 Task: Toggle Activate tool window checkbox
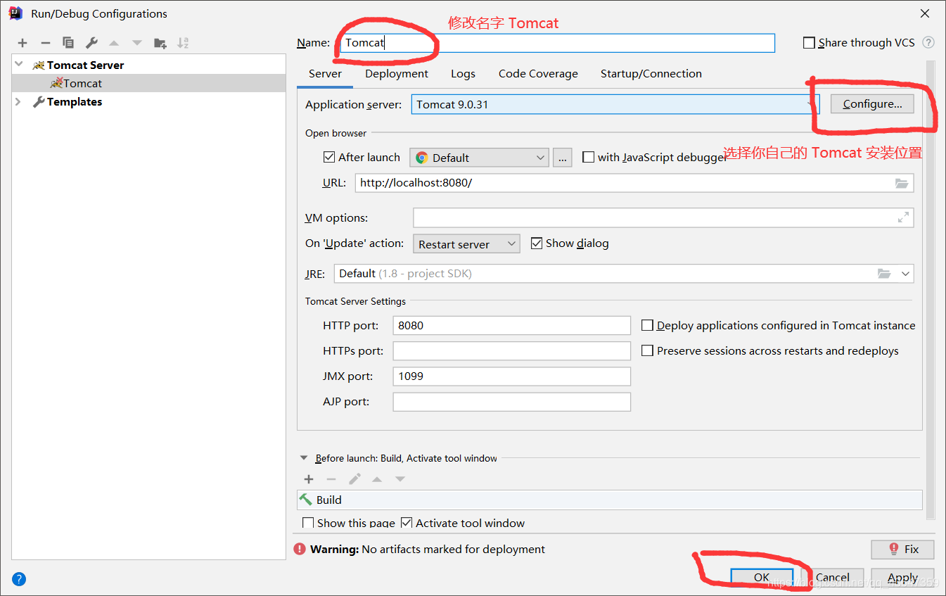click(407, 524)
